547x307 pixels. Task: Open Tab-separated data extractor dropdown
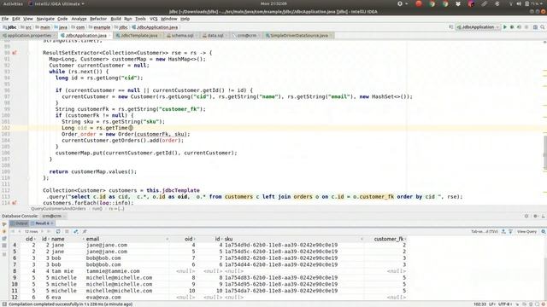click(x=485, y=231)
